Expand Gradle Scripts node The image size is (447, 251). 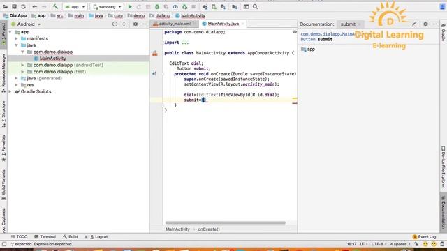click(x=10, y=91)
